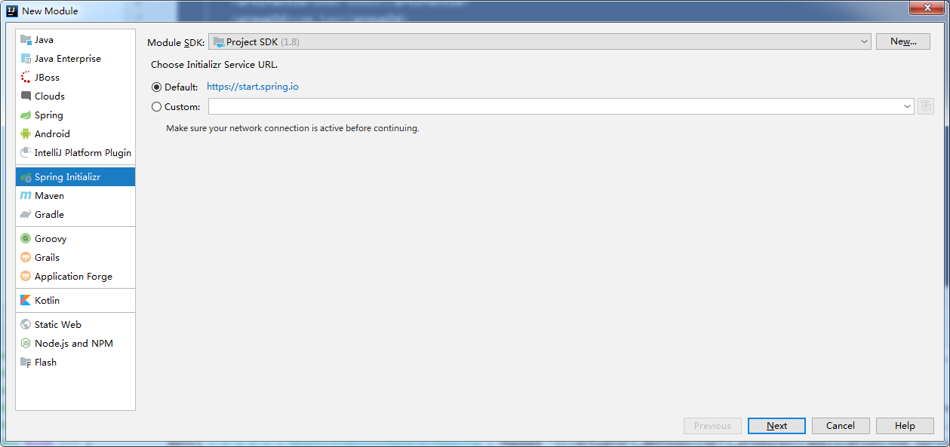Click the Previous button
The image size is (950, 447).
pos(712,426)
